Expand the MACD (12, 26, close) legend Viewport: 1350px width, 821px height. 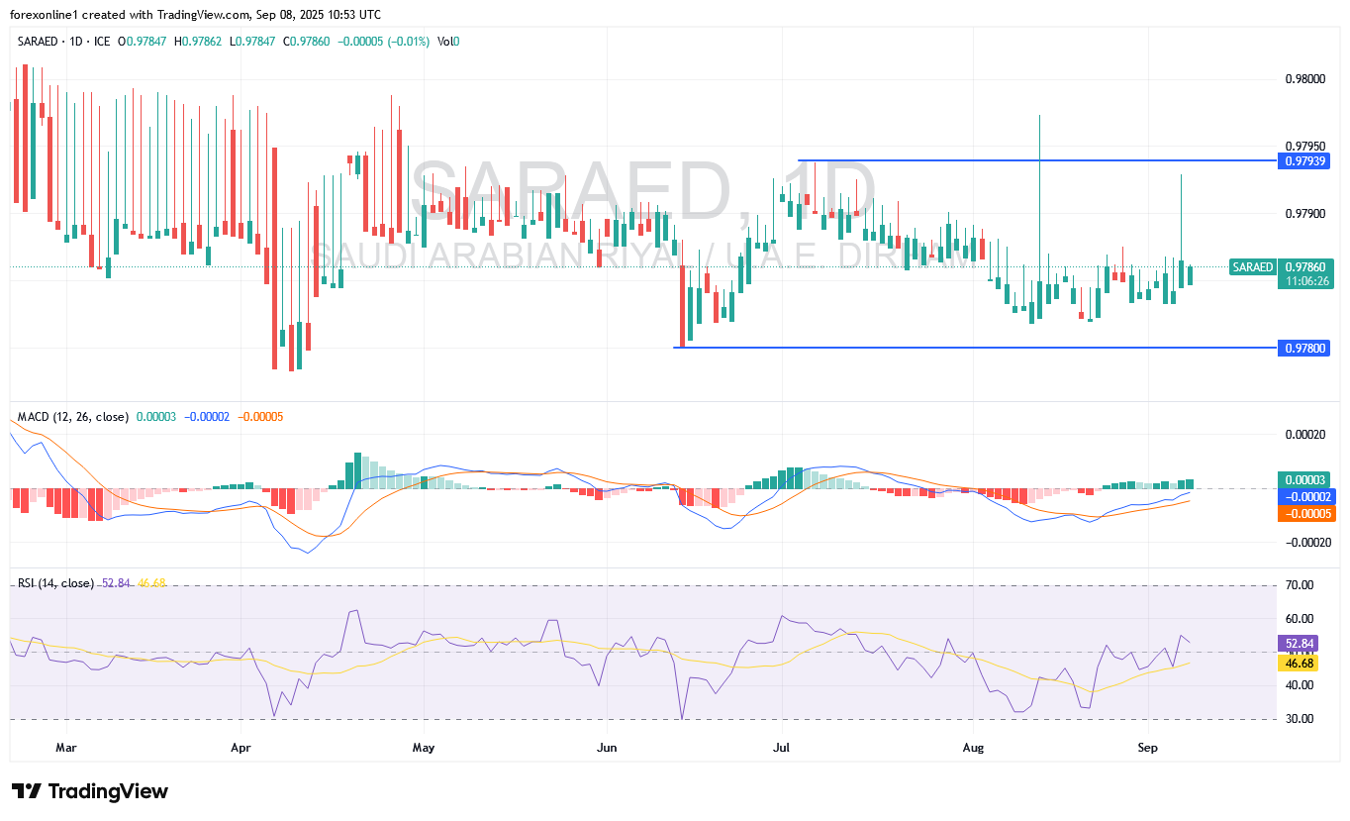click(71, 417)
